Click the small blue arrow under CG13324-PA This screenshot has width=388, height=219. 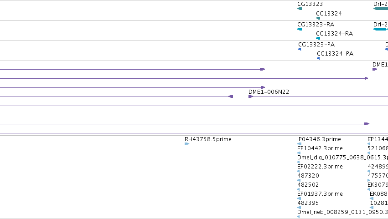pyautogui.click(x=318, y=58)
